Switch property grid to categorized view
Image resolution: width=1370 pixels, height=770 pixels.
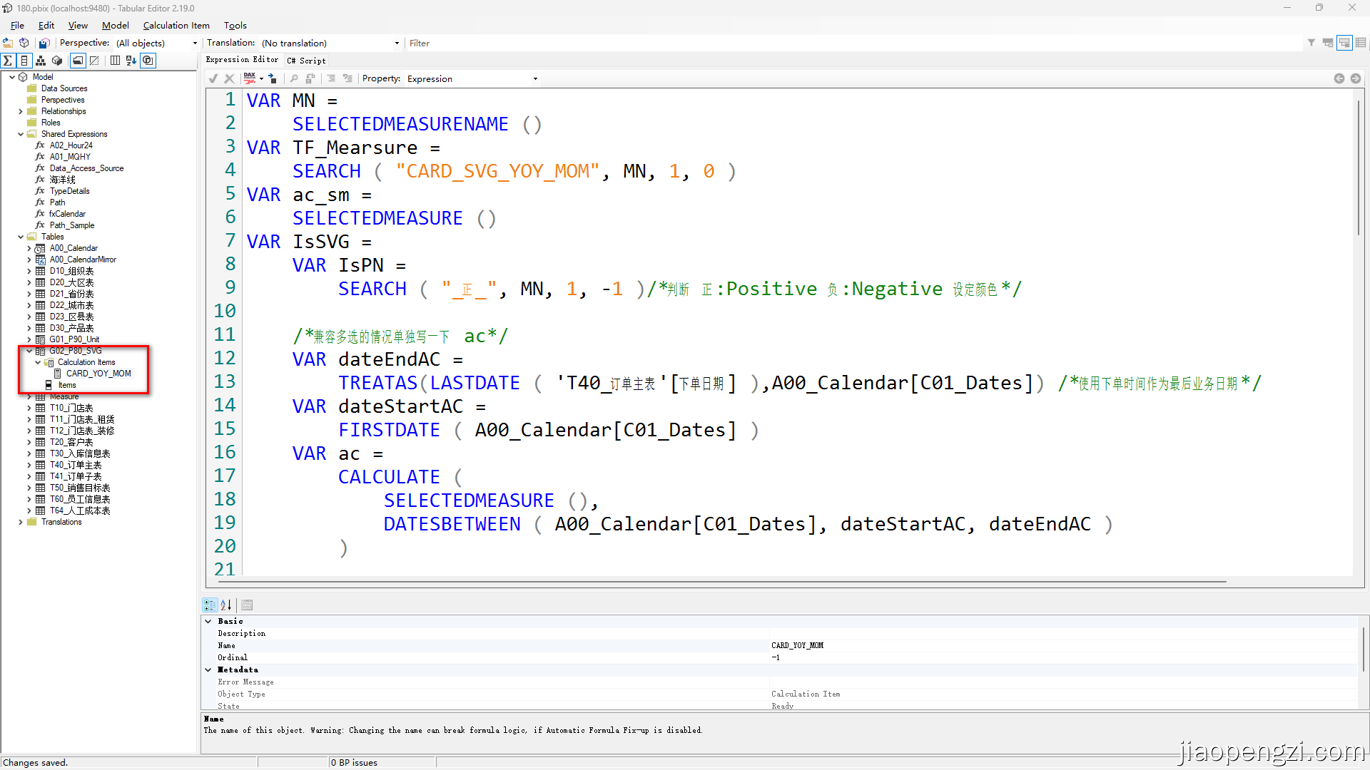coord(210,605)
